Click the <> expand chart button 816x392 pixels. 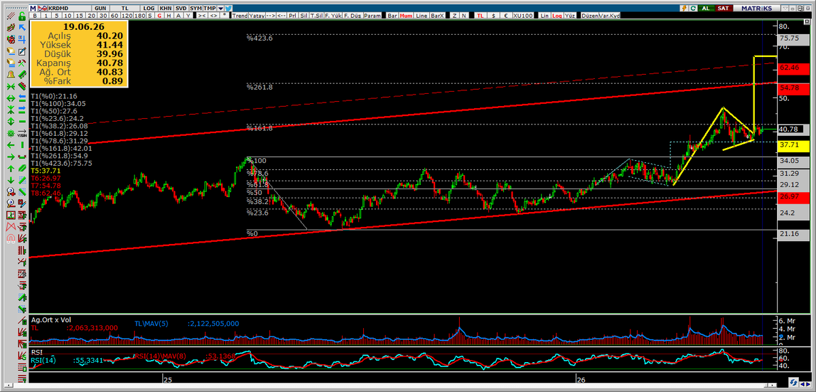214,16
